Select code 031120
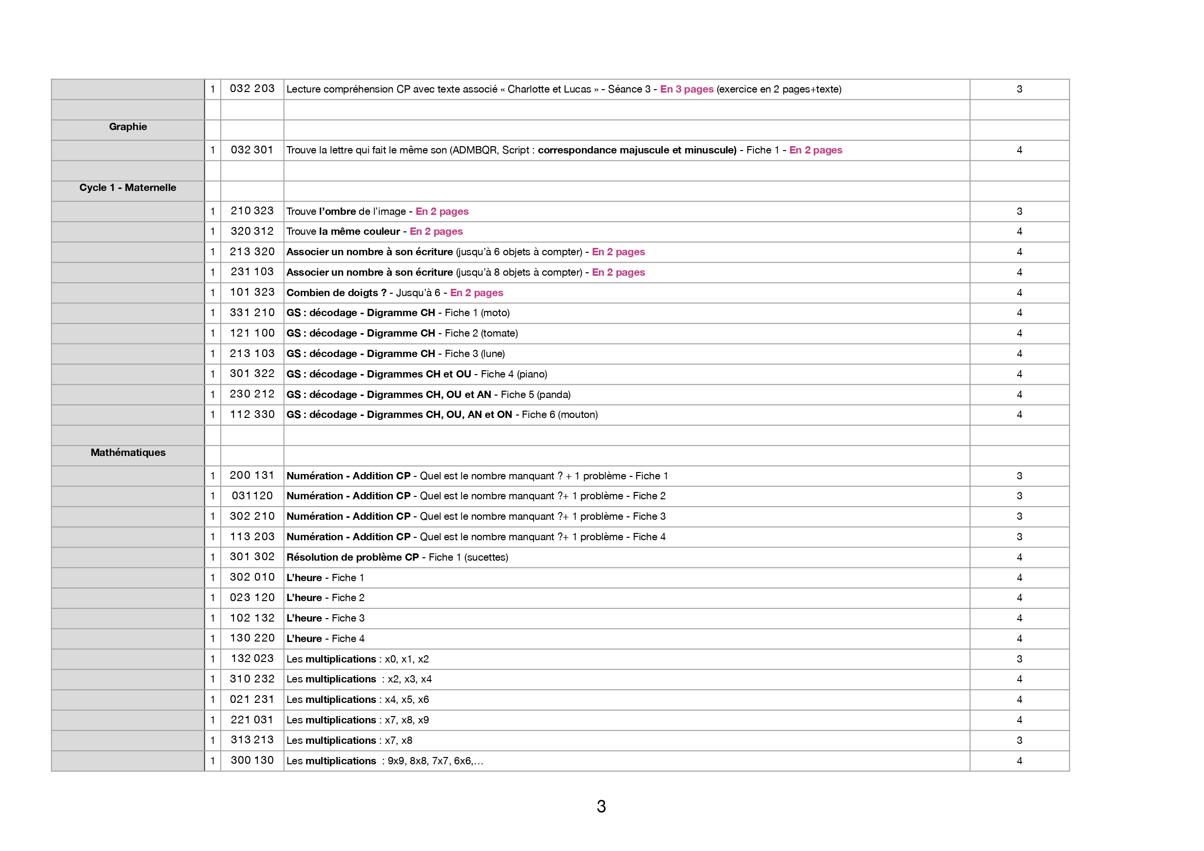The height and width of the screenshot is (851, 1204). (252, 495)
